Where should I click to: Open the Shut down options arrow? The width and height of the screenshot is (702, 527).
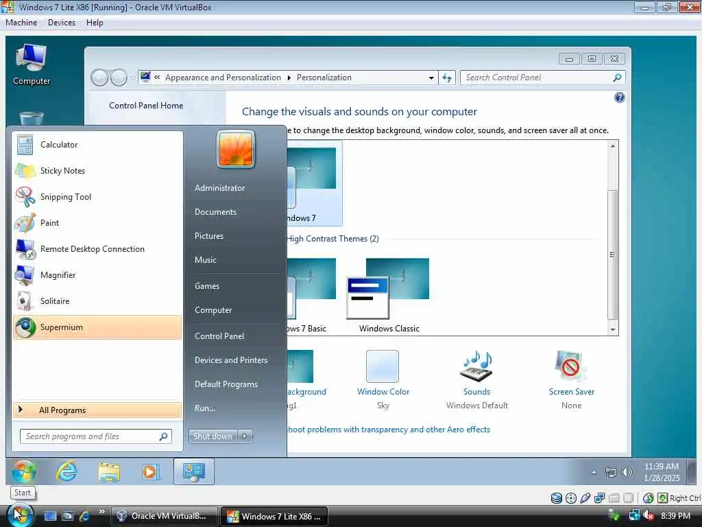pyautogui.click(x=245, y=436)
